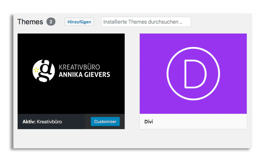Click the circular g logo icon
Viewport: 266px width, 162px height.
[44, 71]
